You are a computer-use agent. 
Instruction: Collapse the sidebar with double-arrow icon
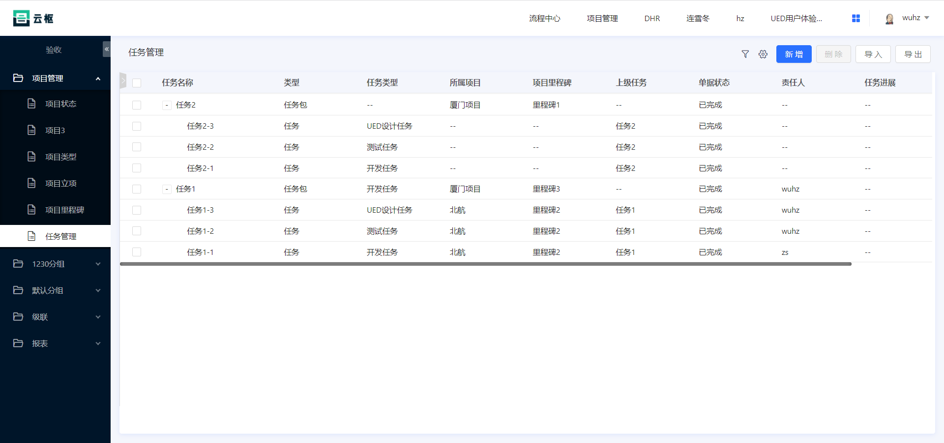click(107, 49)
